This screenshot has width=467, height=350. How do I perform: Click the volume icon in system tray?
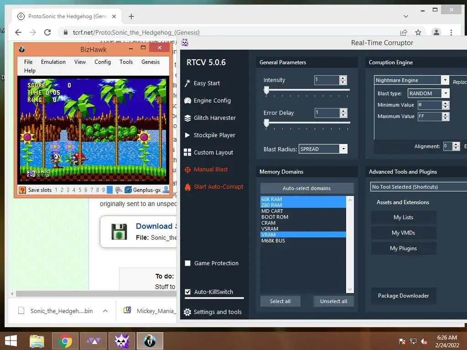point(424,341)
